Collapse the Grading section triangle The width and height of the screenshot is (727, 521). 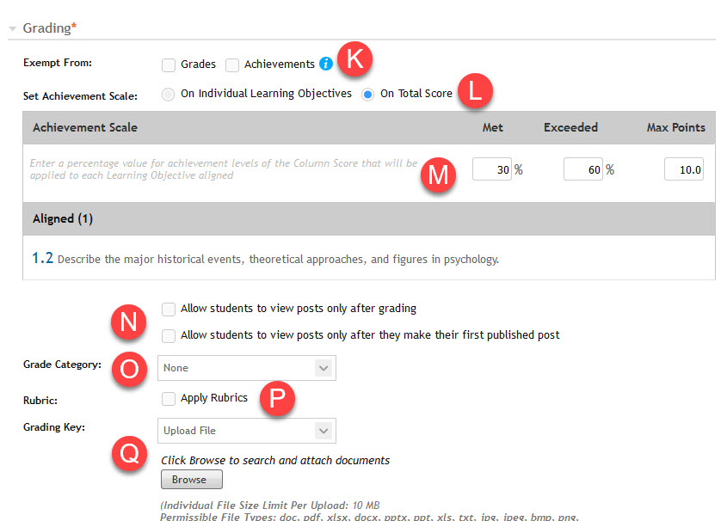click(x=12, y=29)
